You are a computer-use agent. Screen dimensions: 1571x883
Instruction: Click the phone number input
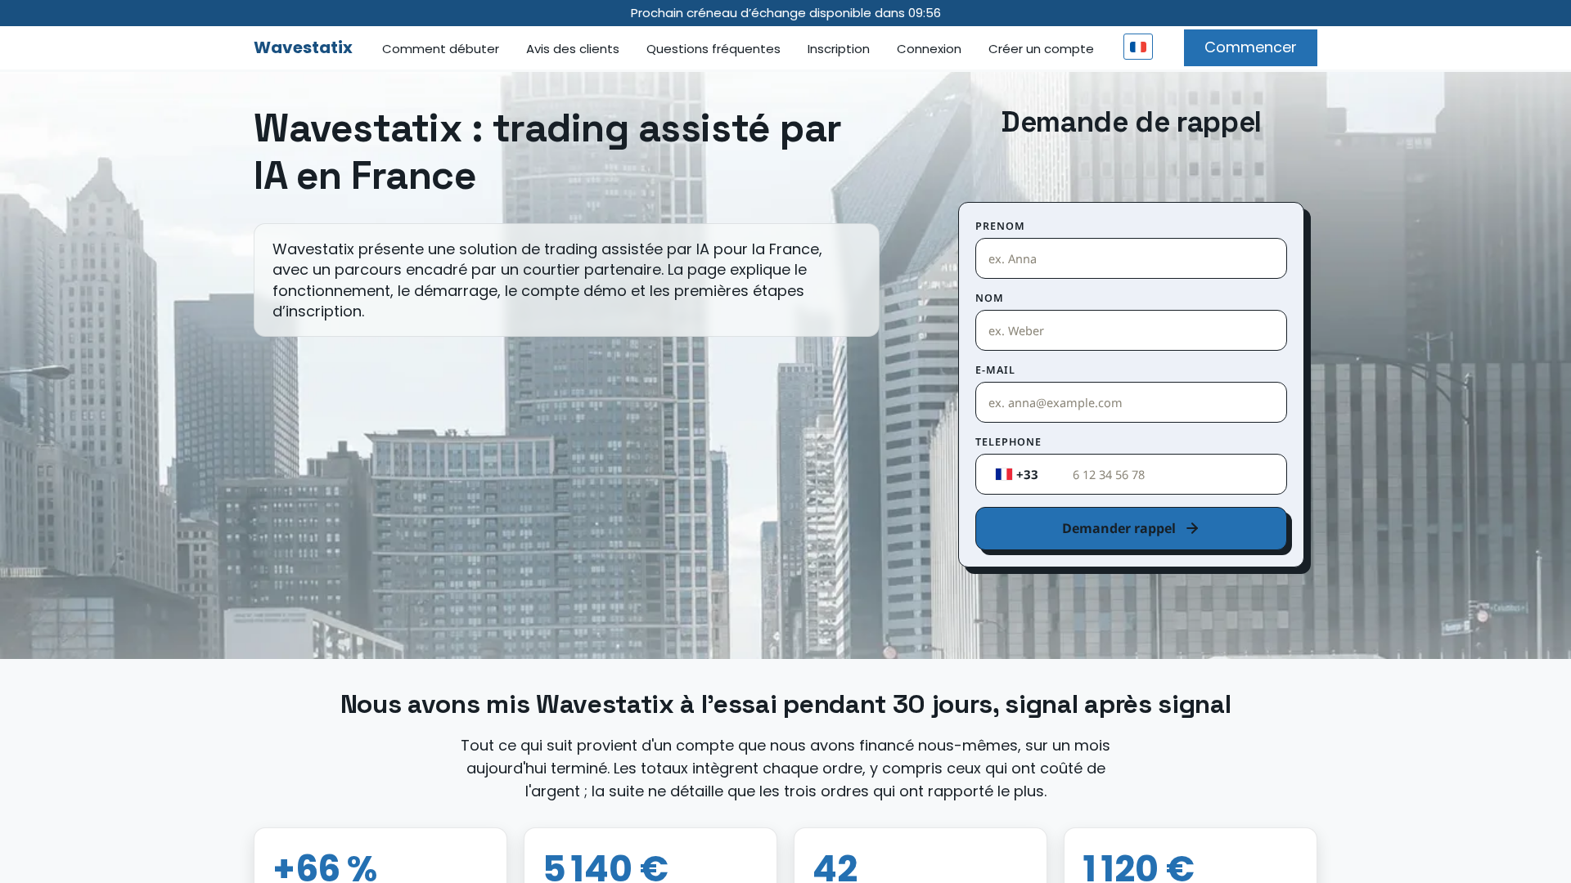coord(1174,474)
